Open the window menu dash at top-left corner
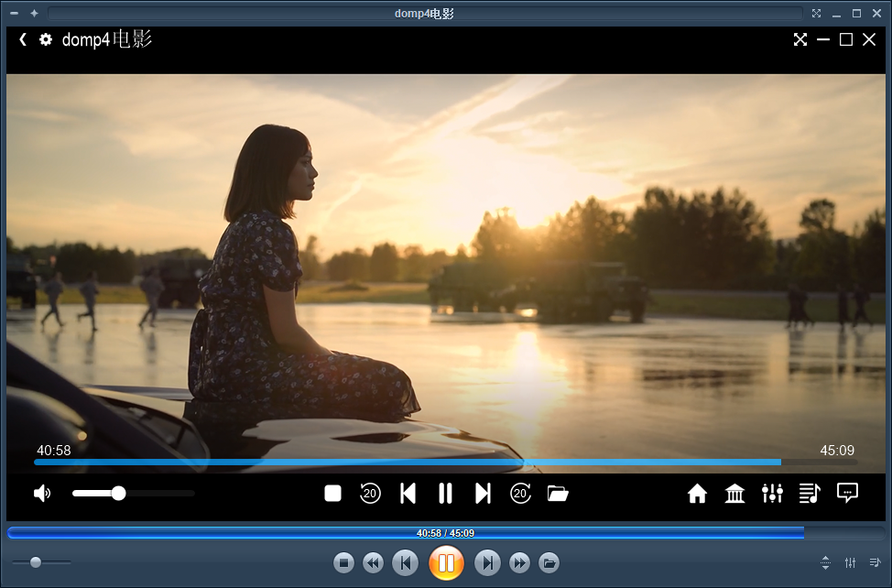 [x=14, y=13]
